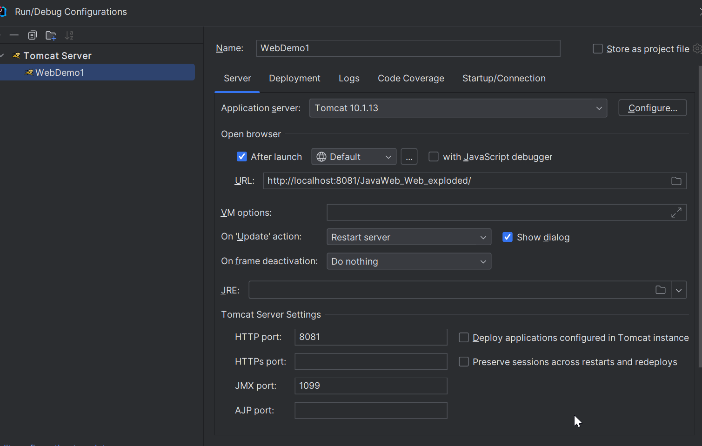702x446 pixels.
Task: Uncheck the After launch checkbox
Action: (242, 157)
